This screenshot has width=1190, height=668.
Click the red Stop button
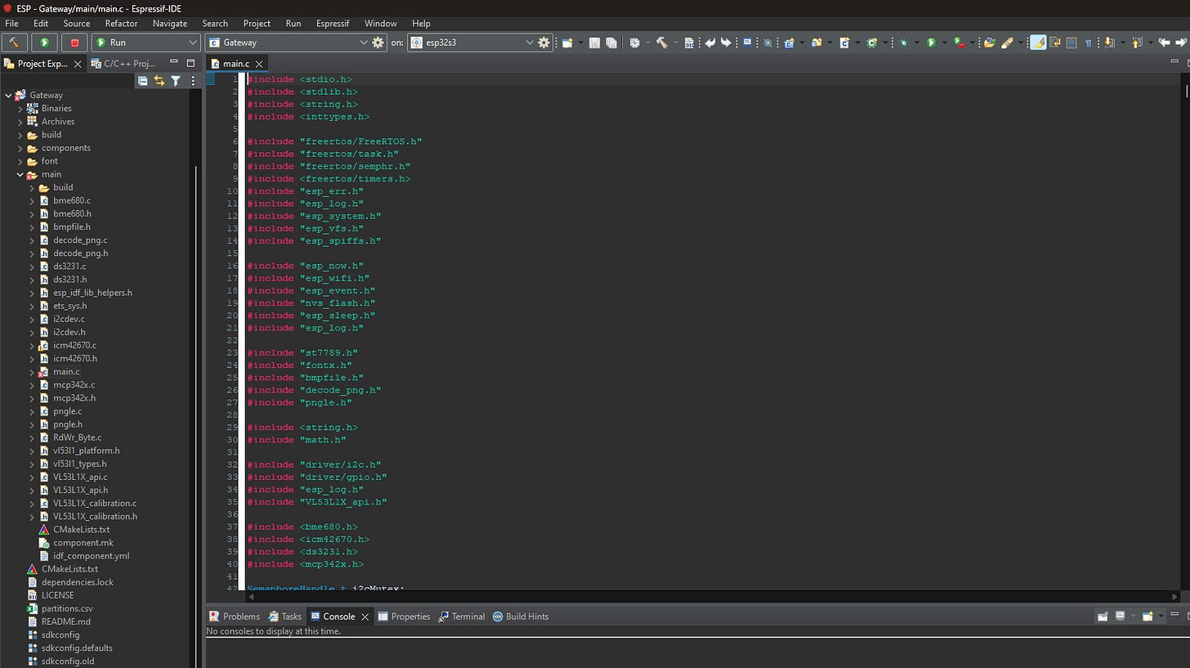point(74,43)
